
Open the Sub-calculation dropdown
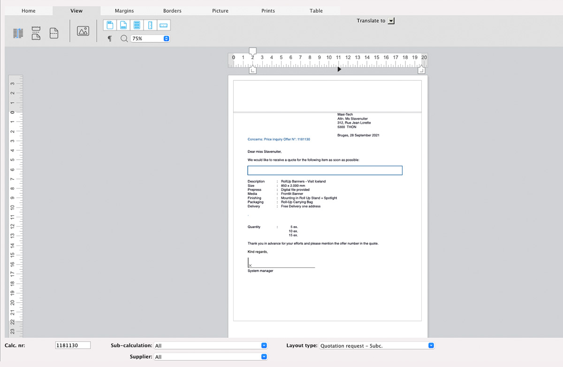211,345
